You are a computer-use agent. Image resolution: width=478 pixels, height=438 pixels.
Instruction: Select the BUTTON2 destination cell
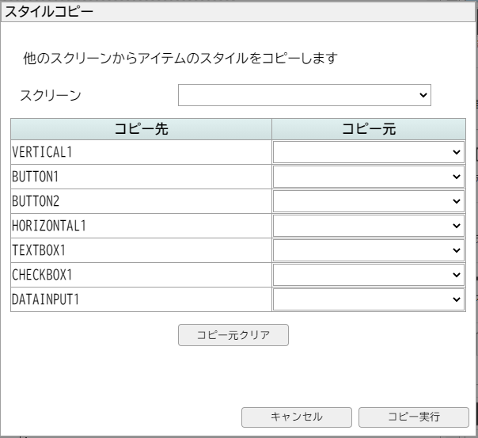point(141,201)
